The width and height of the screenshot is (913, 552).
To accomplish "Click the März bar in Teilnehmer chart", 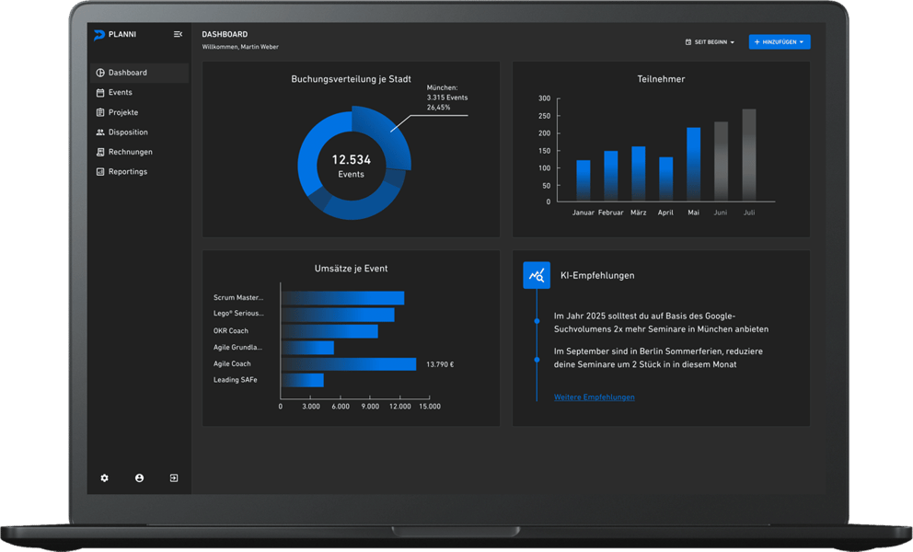I will pyautogui.click(x=638, y=174).
